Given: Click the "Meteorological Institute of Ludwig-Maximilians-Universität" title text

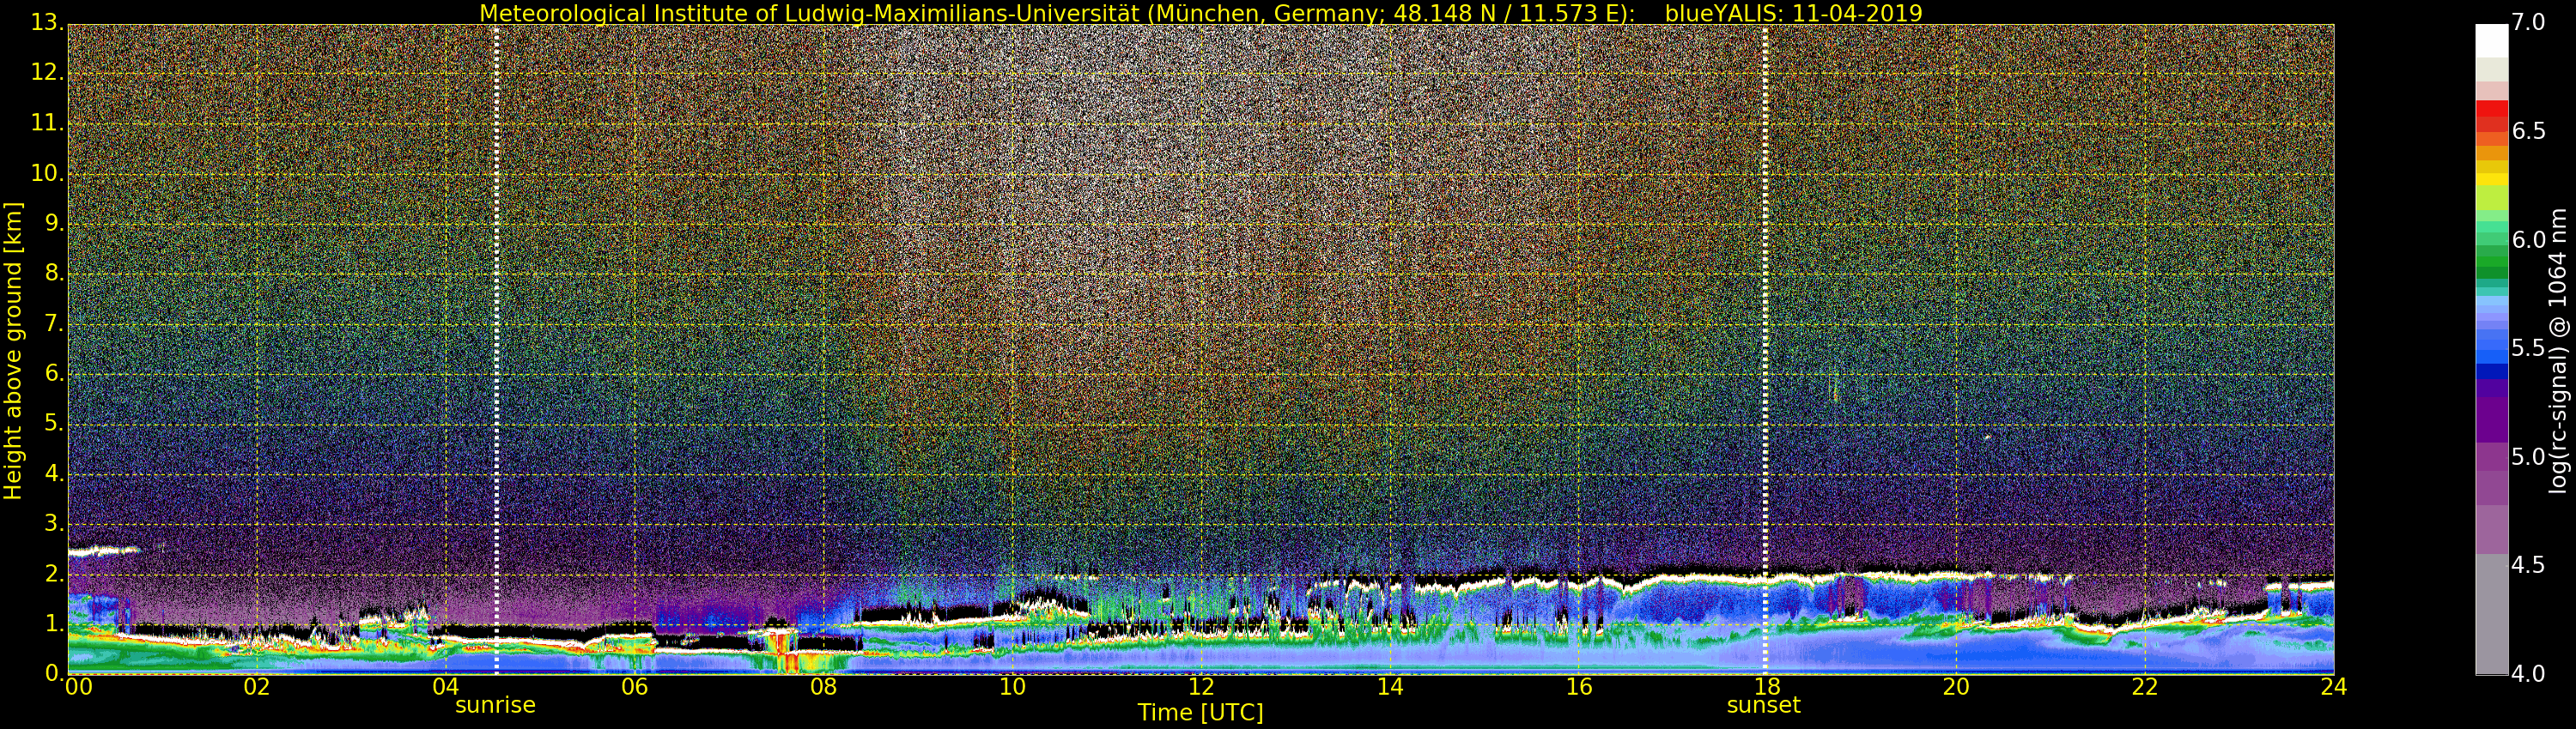Looking at the screenshot, I should pyautogui.click(x=810, y=13).
